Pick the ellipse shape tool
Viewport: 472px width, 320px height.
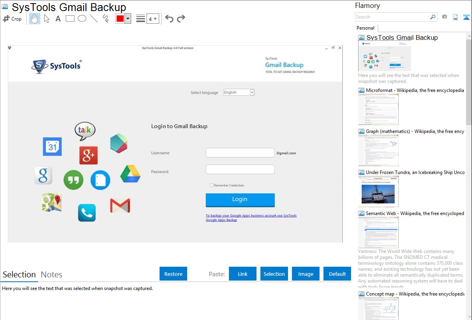point(82,19)
